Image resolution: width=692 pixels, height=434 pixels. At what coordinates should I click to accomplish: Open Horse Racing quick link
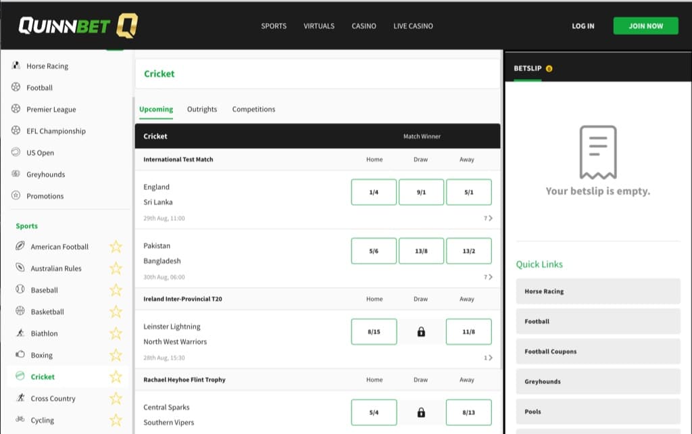(x=598, y=291)
